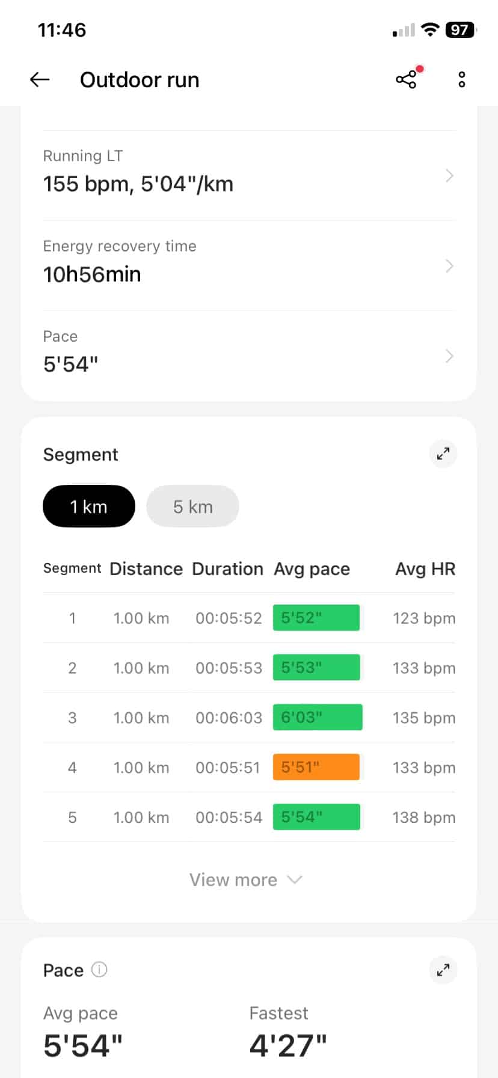Screen dimensions: 498x1078
Task: Tap the Wi-Fi status icon
Action: pyautogui.click(x=430, y=29)
